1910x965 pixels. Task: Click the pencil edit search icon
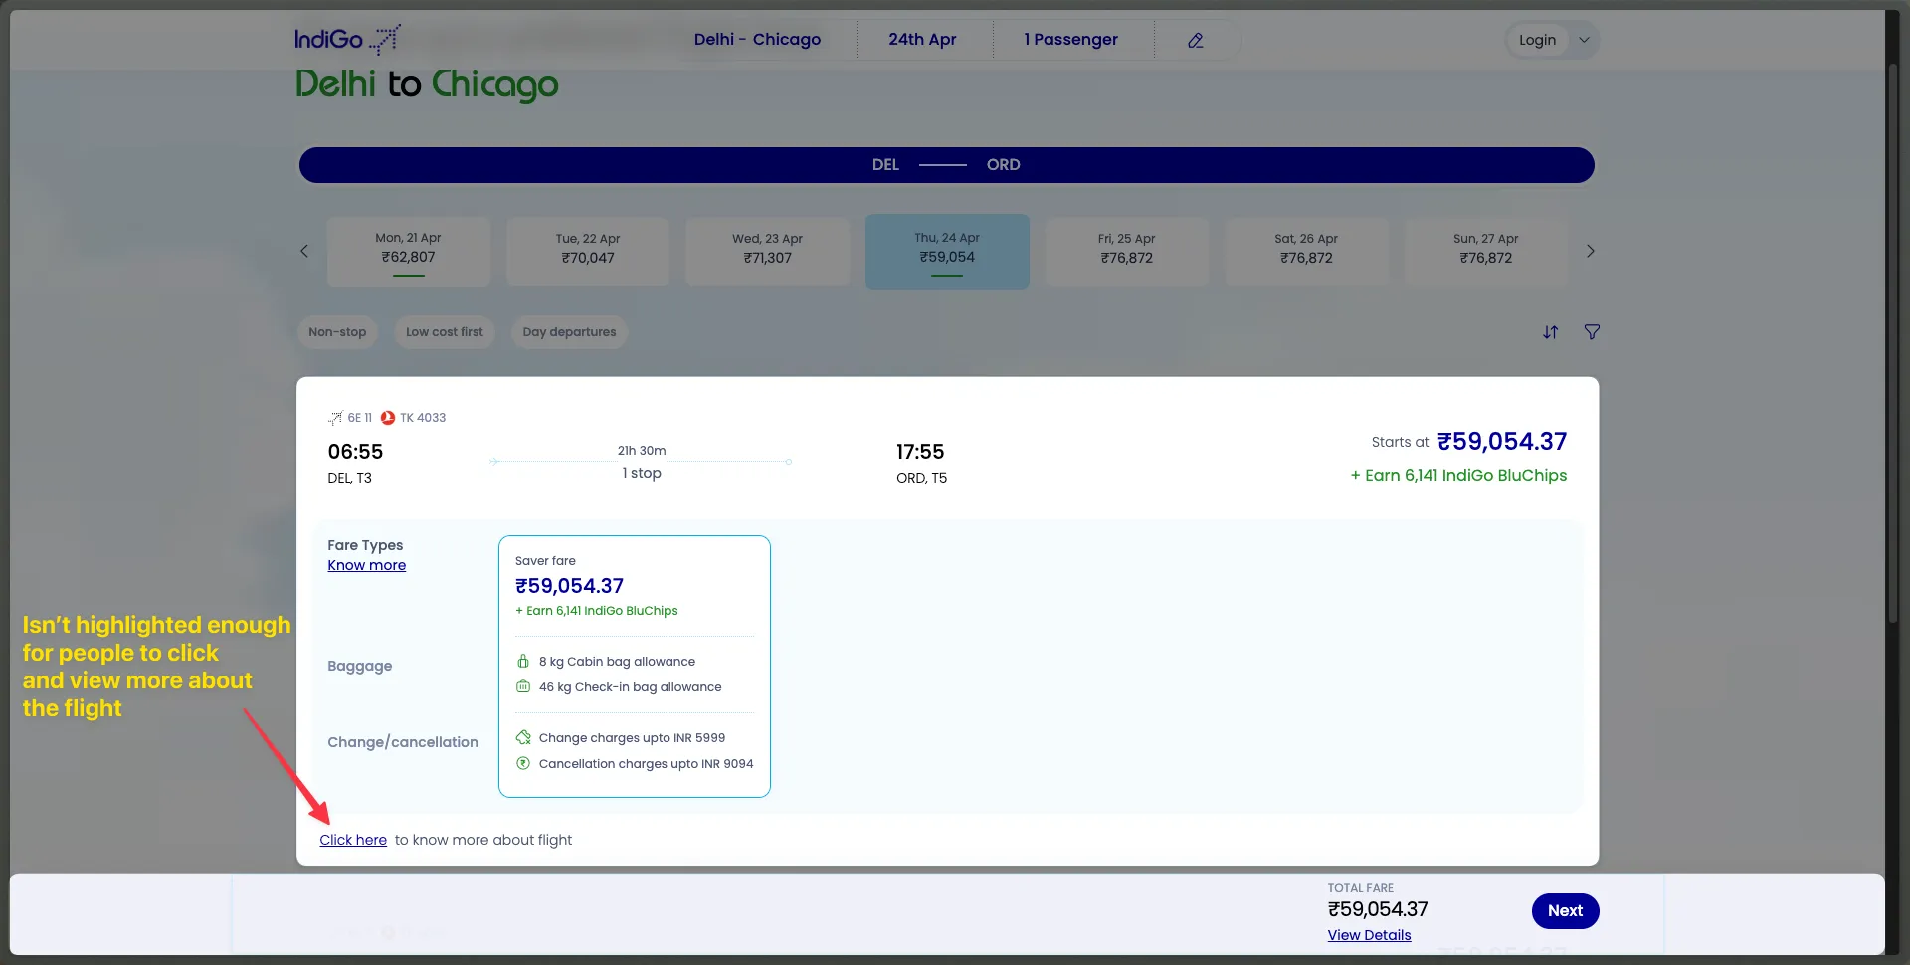pos(1196,40)
